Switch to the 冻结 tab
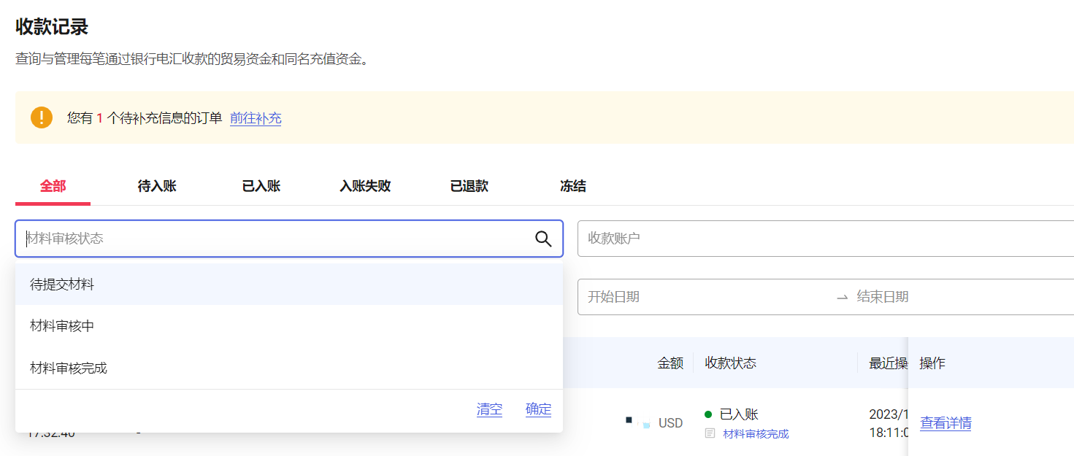Viewport: 1074px width, 456px height. pyautogui.click(x=572, y=186)
